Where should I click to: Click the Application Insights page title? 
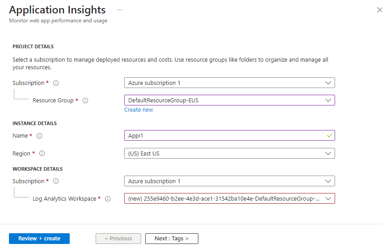click(x=57, y=10)
